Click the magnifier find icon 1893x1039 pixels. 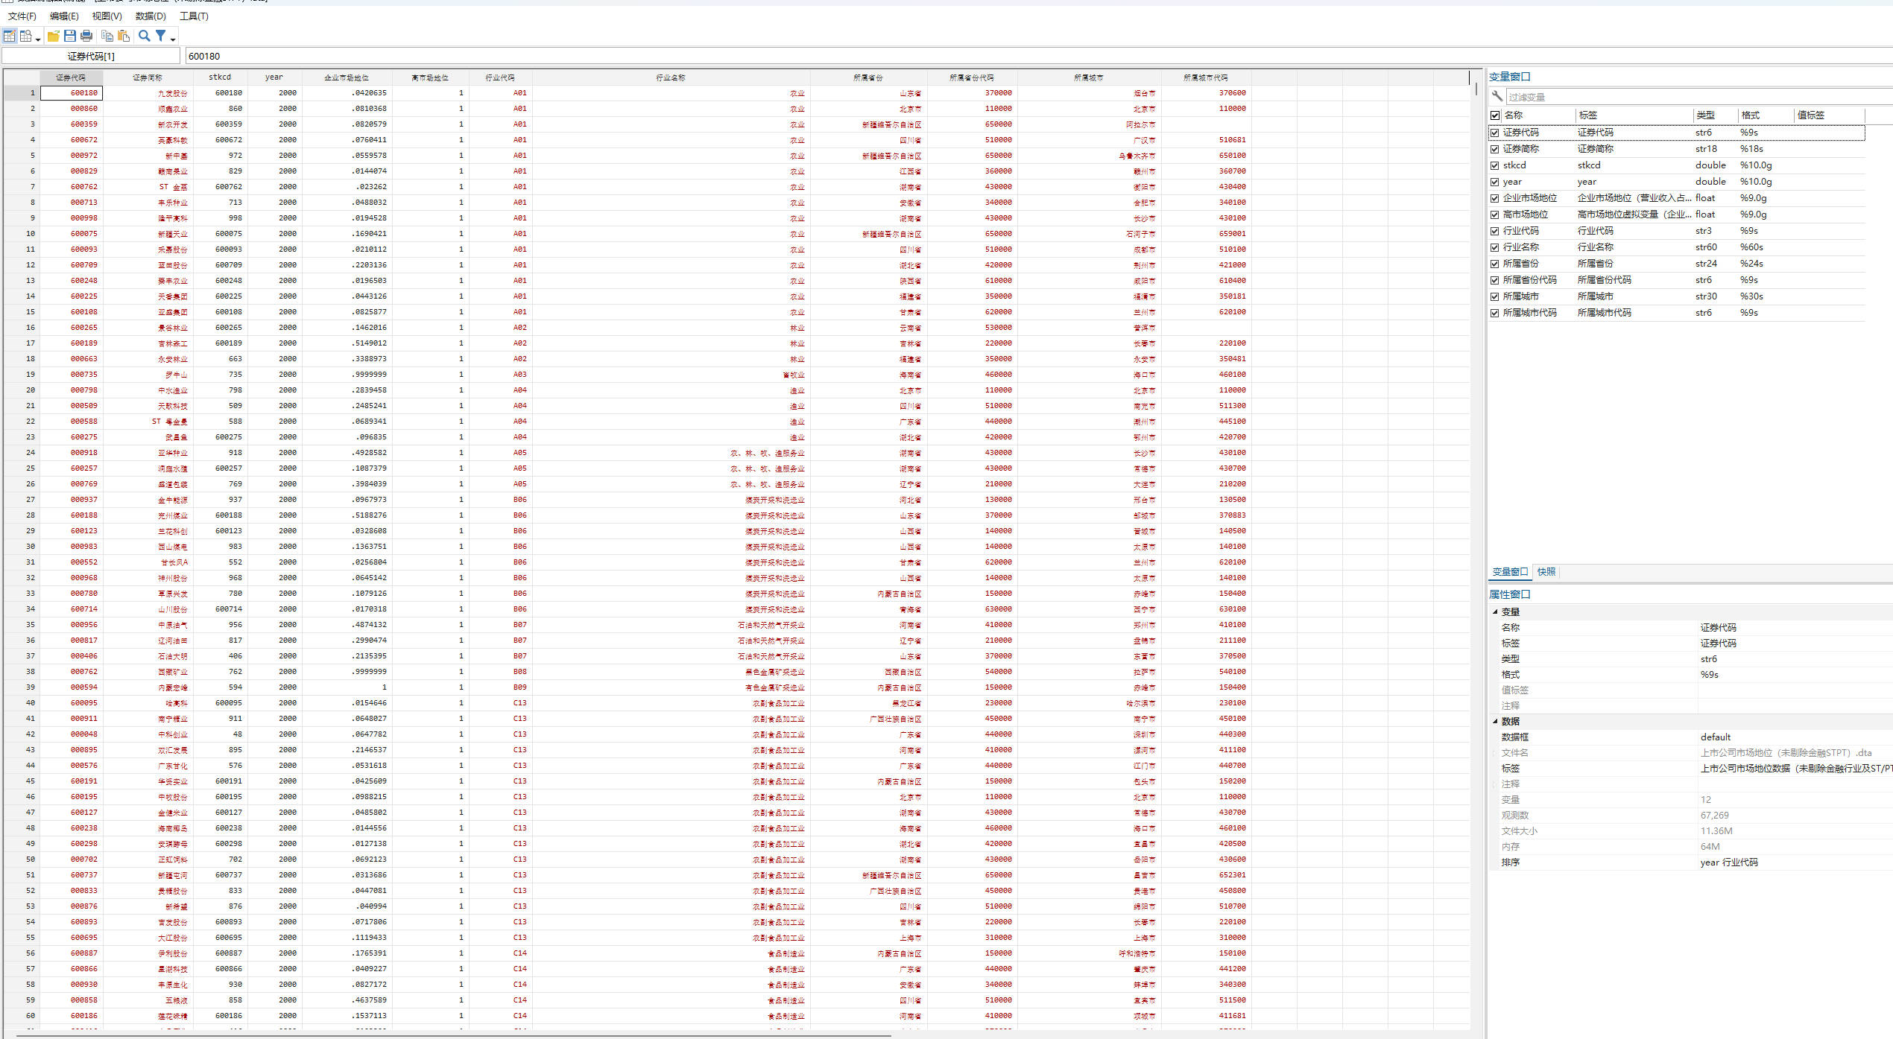pyautogui.click(x=145, y=36)
